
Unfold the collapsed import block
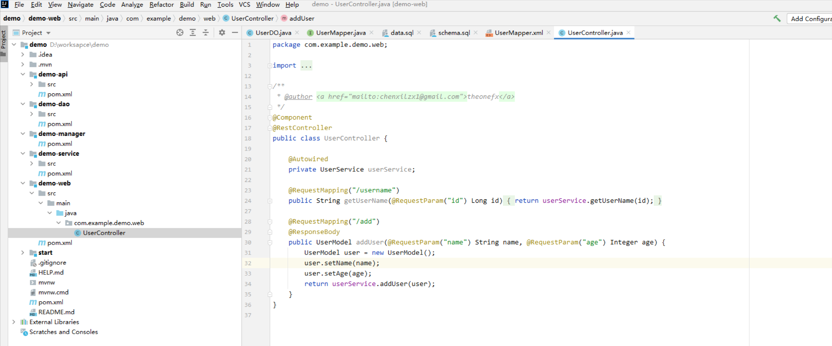tap(270, 66)
